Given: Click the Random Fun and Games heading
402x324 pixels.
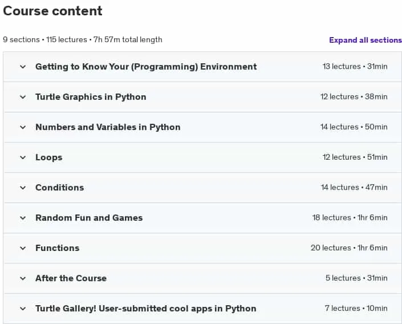Looking at the screenshot, I should [x=89, y=218].
